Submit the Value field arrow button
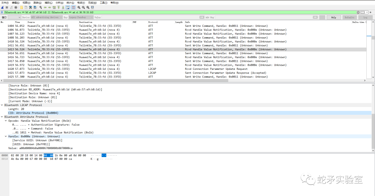The image size is (375, 196). (x=202, y=17)
